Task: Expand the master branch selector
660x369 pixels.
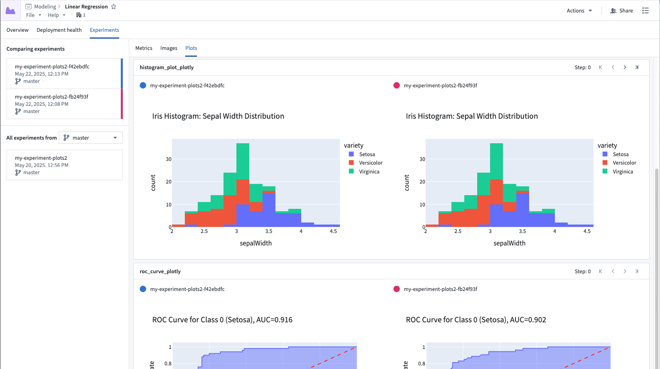Action: coord(115,138)
